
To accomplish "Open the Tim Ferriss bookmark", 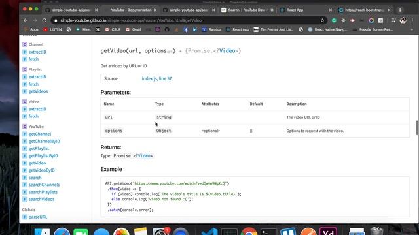I will coord(274,29).
